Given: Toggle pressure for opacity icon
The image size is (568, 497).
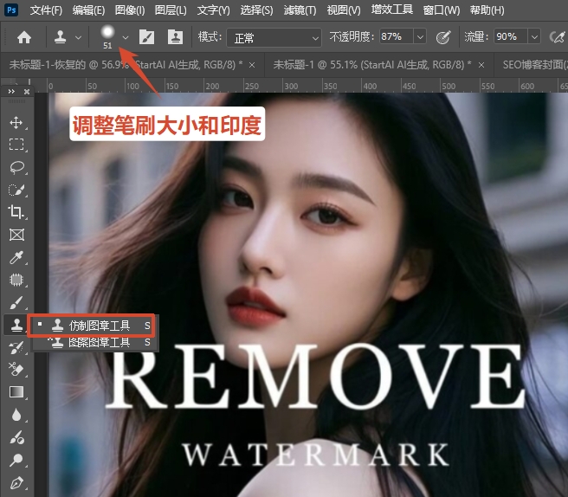Looking at the screenshot, I should point(443,37).
